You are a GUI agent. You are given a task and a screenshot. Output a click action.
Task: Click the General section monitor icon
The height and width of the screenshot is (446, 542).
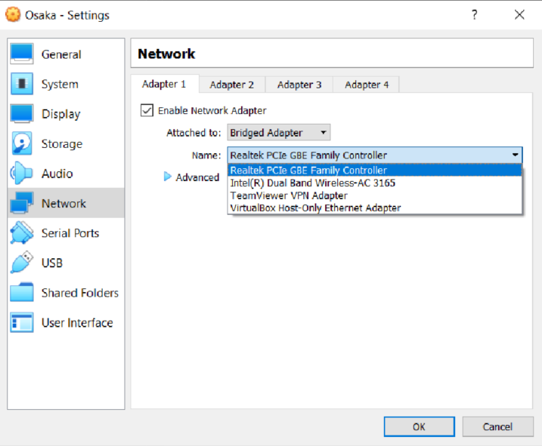click(x=22, y=54)
